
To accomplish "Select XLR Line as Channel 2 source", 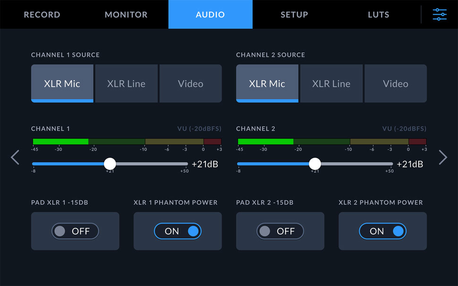I will tap(331, 83).
